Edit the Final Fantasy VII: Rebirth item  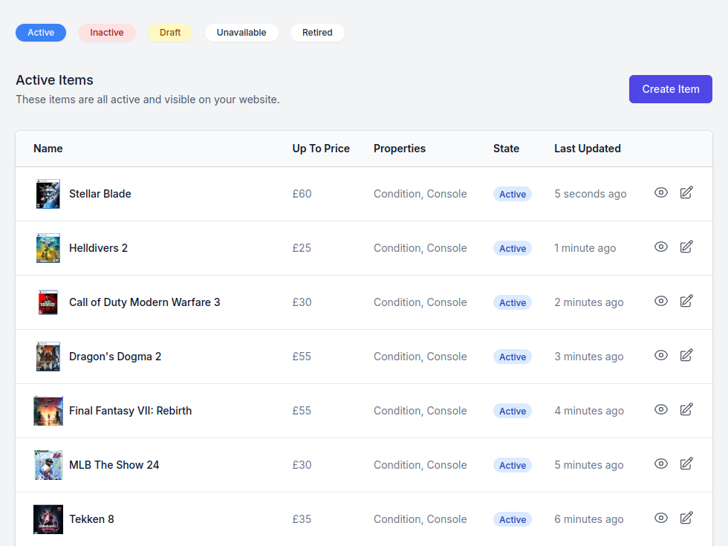click(x=686, y=410)
